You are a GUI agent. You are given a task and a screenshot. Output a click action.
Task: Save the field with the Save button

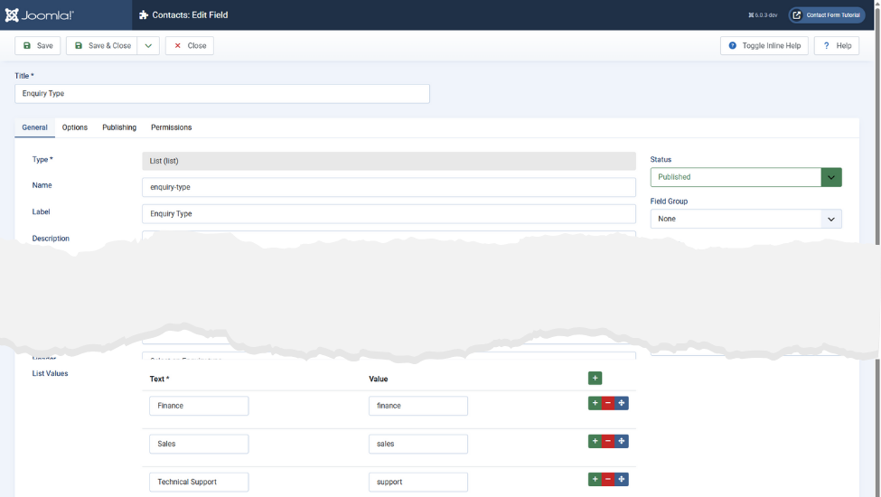[38, 45]
